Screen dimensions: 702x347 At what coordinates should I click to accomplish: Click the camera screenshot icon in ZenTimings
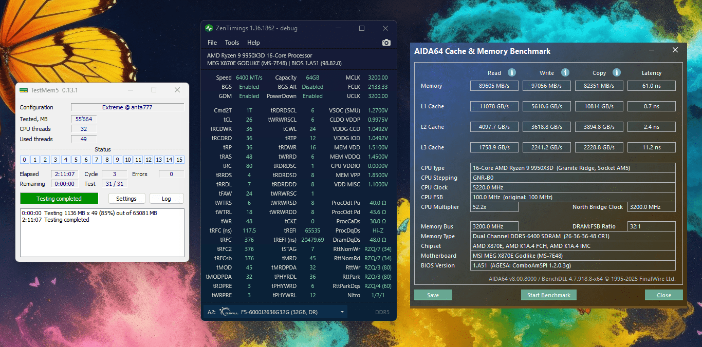[x=386, y=43]
